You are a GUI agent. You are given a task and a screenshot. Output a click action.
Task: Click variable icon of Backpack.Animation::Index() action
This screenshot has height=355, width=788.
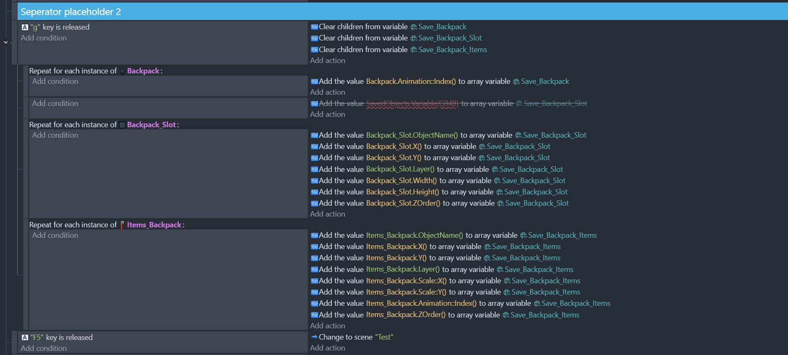point(314,81)
